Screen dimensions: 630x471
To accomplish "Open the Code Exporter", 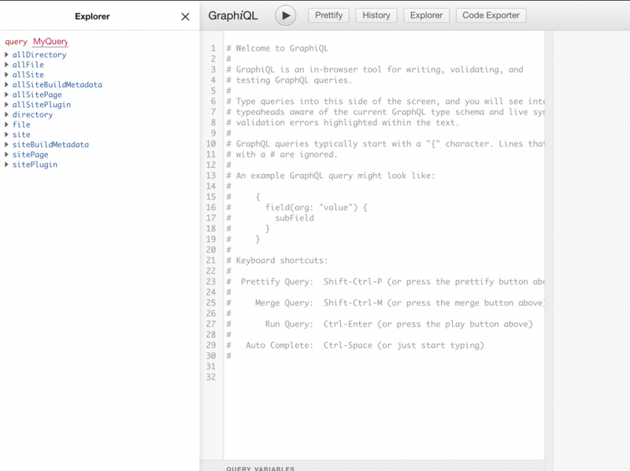I will (x=491, y=15).
